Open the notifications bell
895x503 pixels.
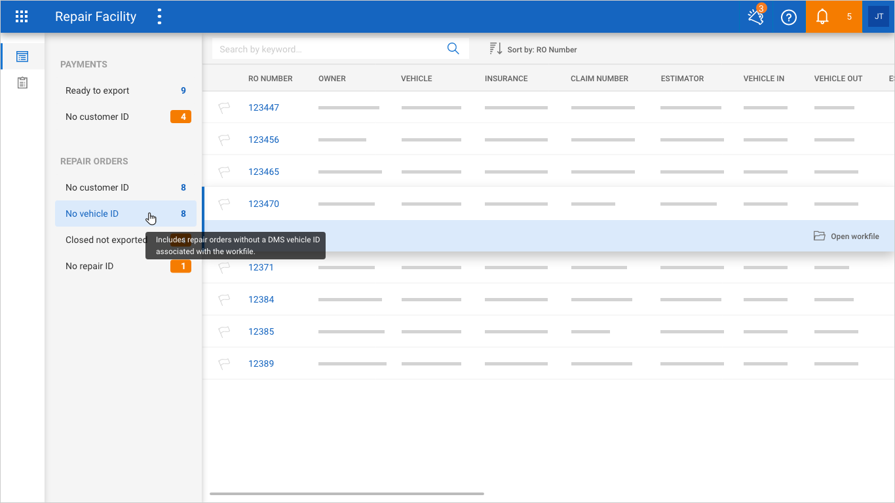(822, 17)
